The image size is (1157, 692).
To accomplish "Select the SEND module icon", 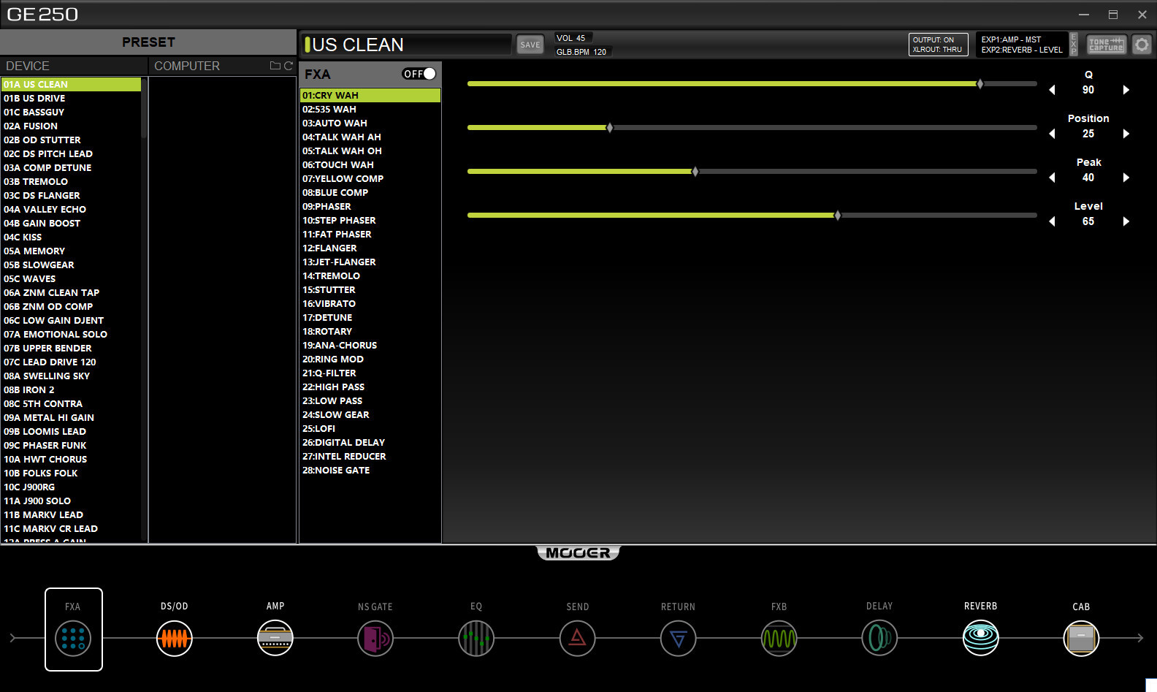I will coord(578,638).
